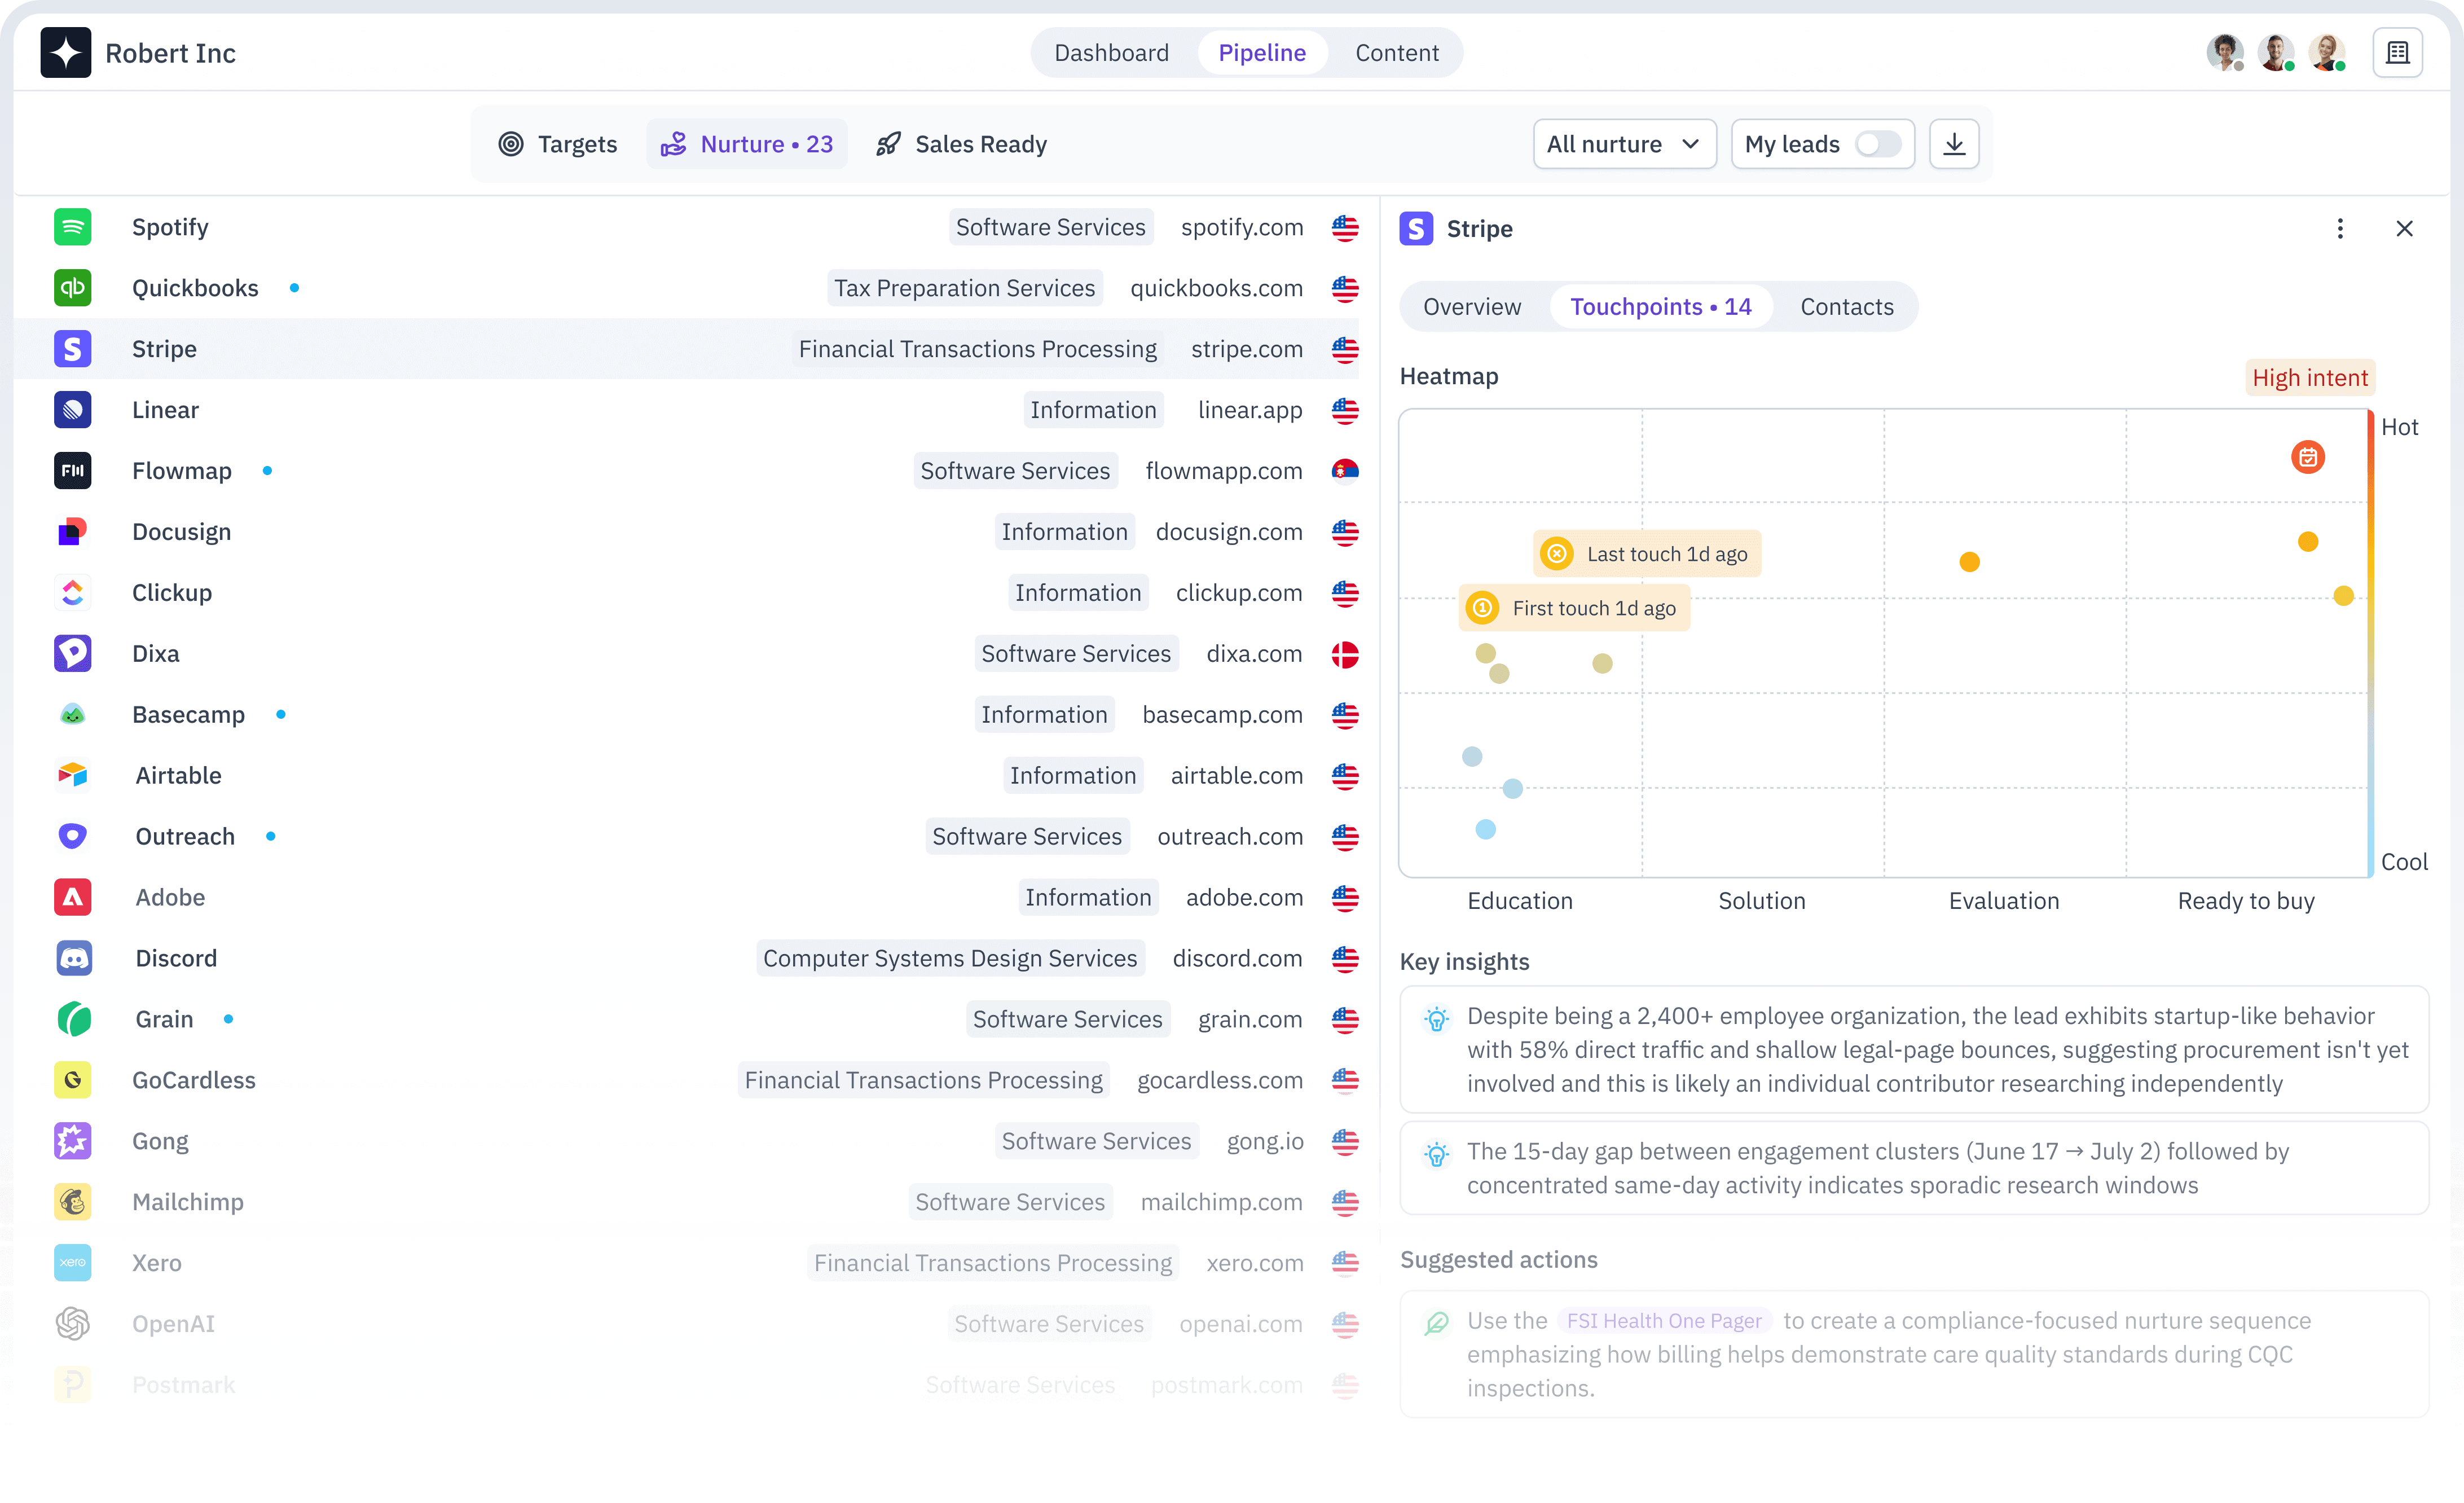Viewport: 2464px width, 1503px height.
Task: Select the Mailchimp row name
Action: [188, 1203]
